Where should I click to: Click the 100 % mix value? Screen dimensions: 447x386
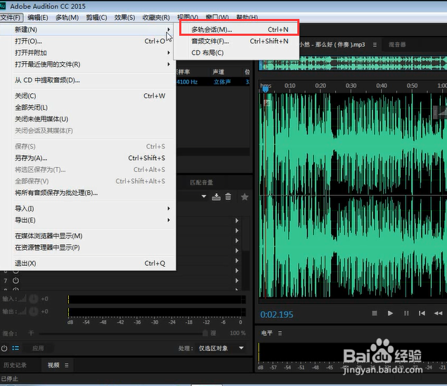point(238,333)
